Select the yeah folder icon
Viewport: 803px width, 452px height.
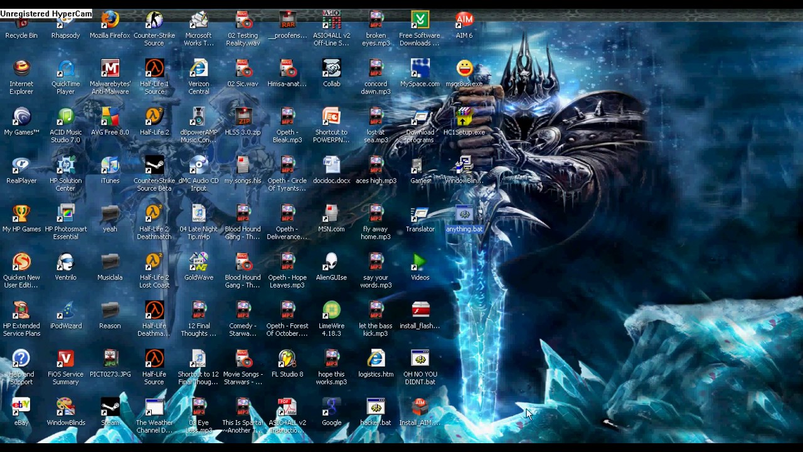coord(110,218)
